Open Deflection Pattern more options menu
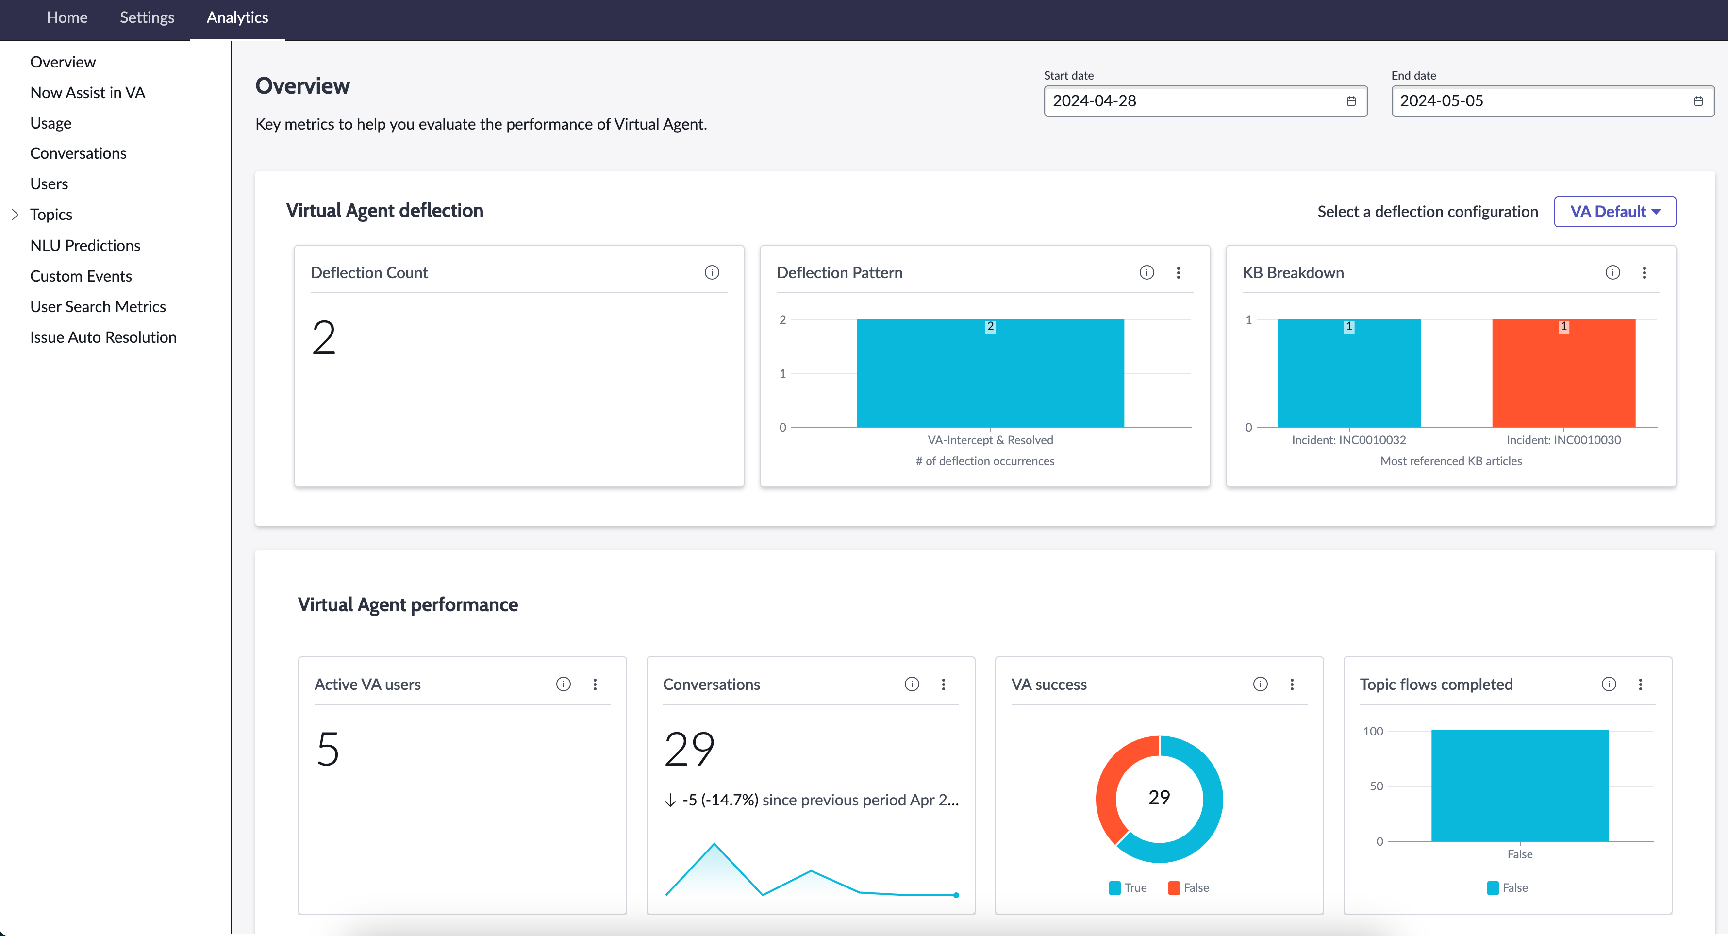This screenshot has height=936, width=1728. click(1178, 272)
